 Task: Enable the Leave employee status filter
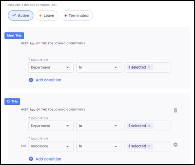click(47, 16)
